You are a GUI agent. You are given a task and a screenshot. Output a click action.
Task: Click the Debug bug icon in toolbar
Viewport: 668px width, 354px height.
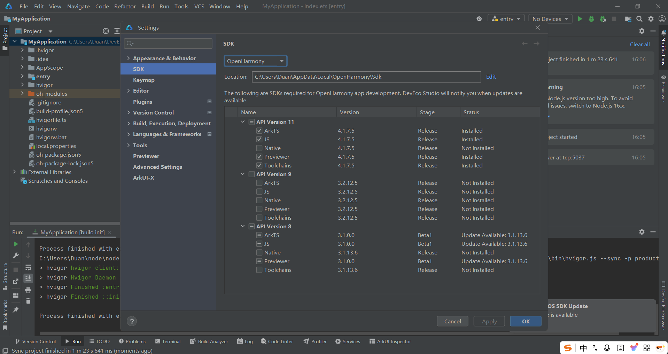(591, 19)
